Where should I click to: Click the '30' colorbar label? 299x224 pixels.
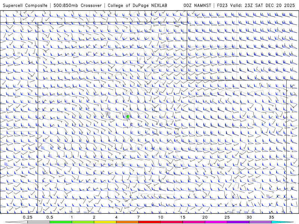click(249, 217)
